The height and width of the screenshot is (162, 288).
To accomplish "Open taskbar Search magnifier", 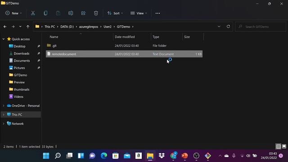I will 58,156.
